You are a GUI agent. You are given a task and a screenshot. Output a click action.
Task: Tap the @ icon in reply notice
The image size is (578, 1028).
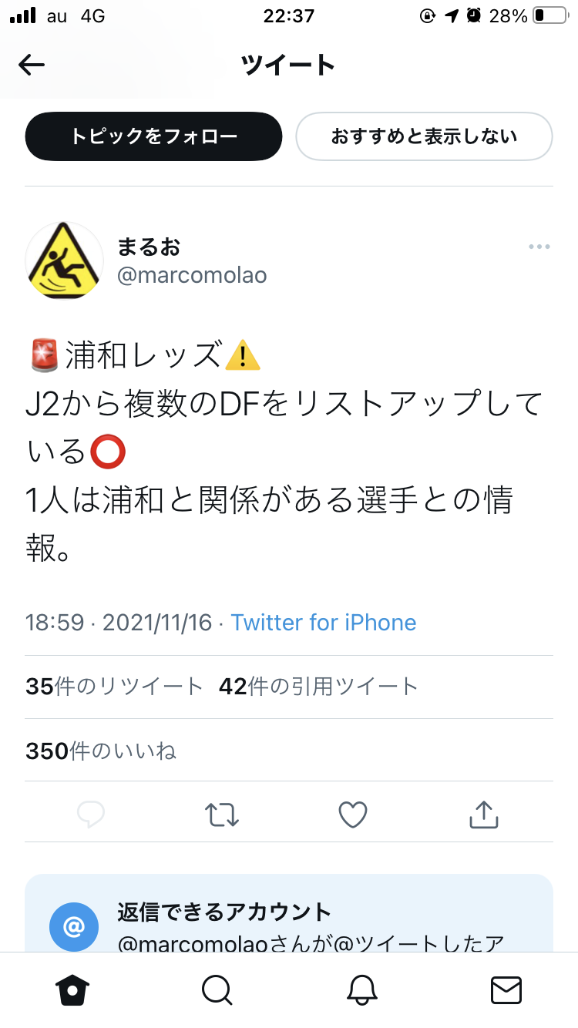tap(73, 927)
